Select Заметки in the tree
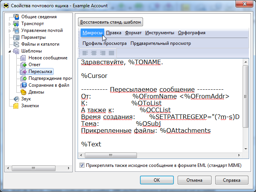Image resolution: width=256 pixels, height=192 pixels. [30, 106]
